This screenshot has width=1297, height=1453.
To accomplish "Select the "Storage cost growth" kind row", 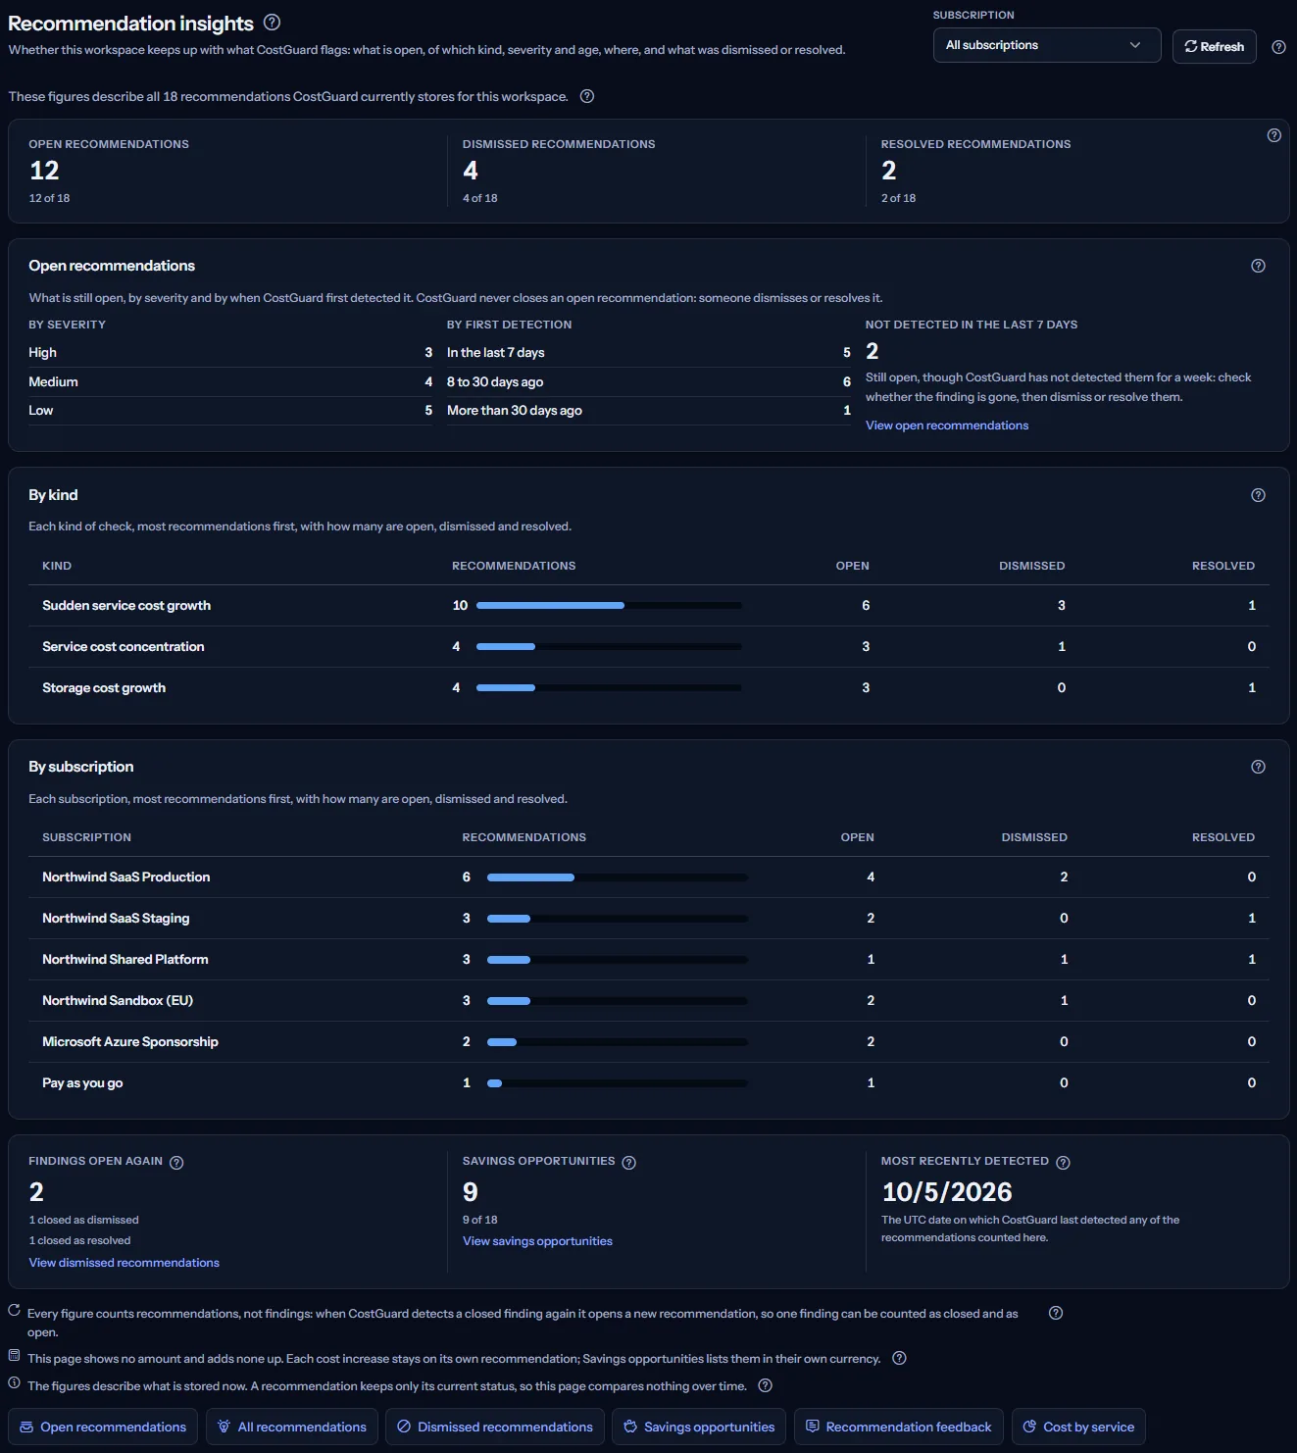I will coord(649,688).
